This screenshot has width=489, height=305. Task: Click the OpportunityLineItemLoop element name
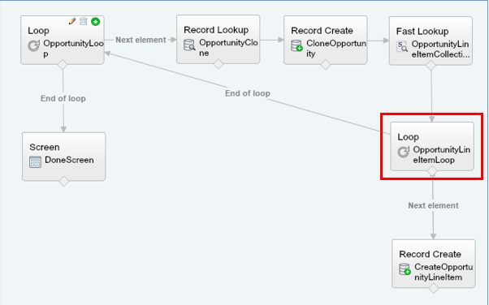tap(442, 155)
